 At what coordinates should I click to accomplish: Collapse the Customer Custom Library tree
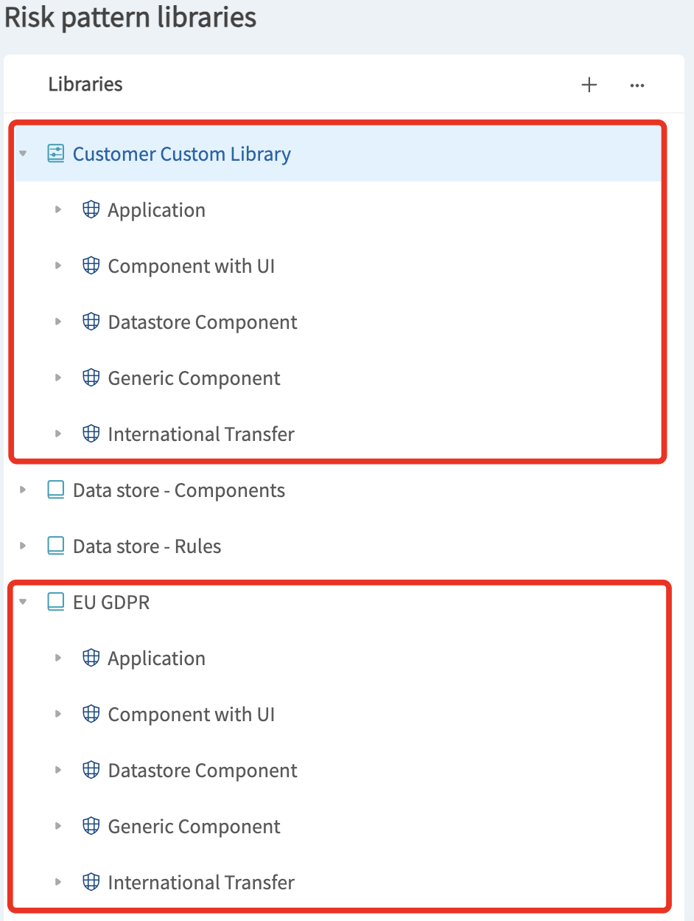[x=22, y=153]
